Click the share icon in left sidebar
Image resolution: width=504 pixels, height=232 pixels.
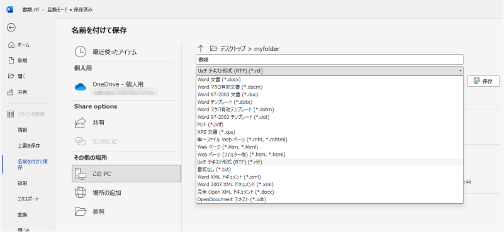(11, 92)
